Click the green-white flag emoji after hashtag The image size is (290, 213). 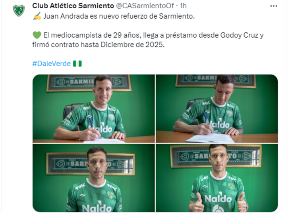(77, 64)
